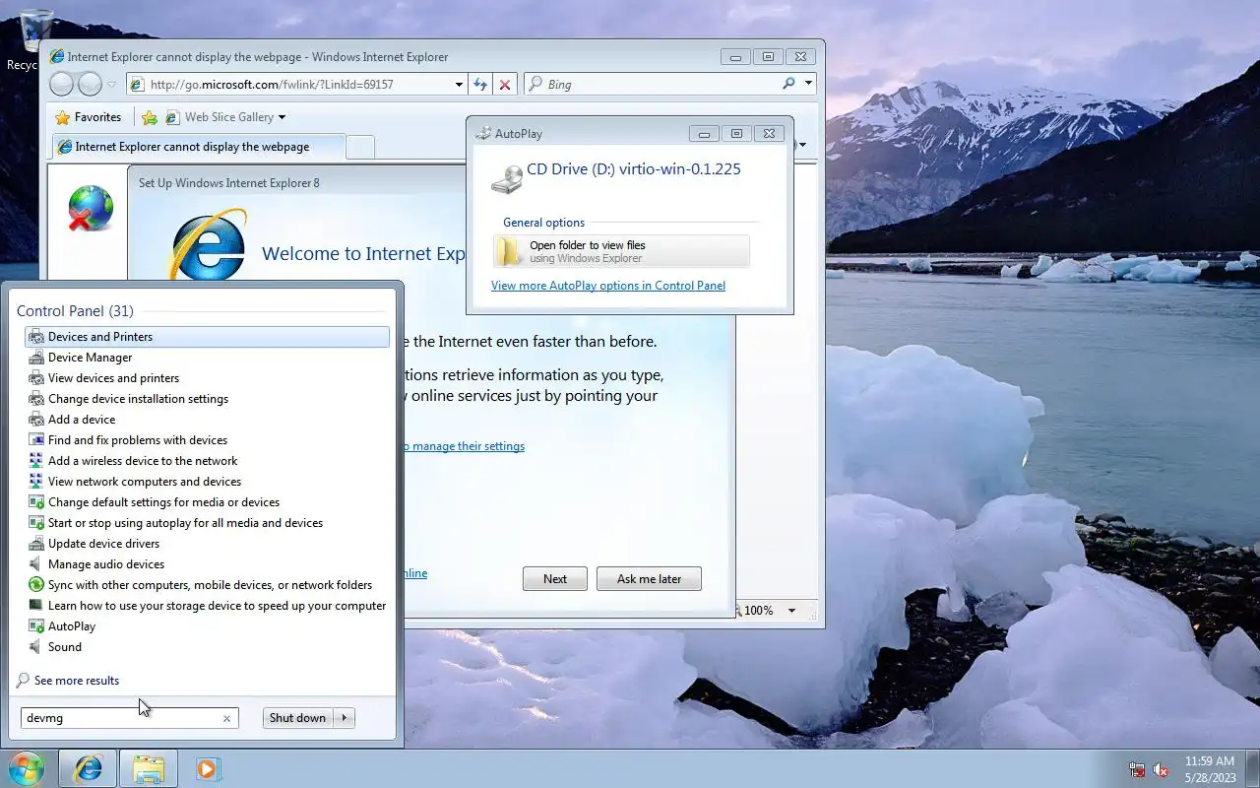Select Start or stop using autoplay result

pyautogui.click(x=207, y=523)
